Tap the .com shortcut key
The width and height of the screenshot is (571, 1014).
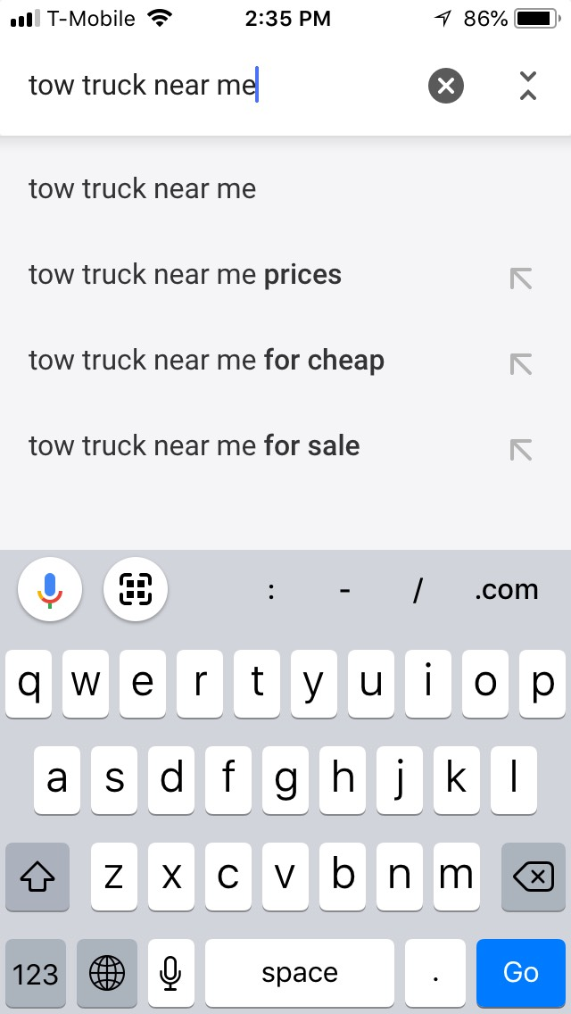506,589
